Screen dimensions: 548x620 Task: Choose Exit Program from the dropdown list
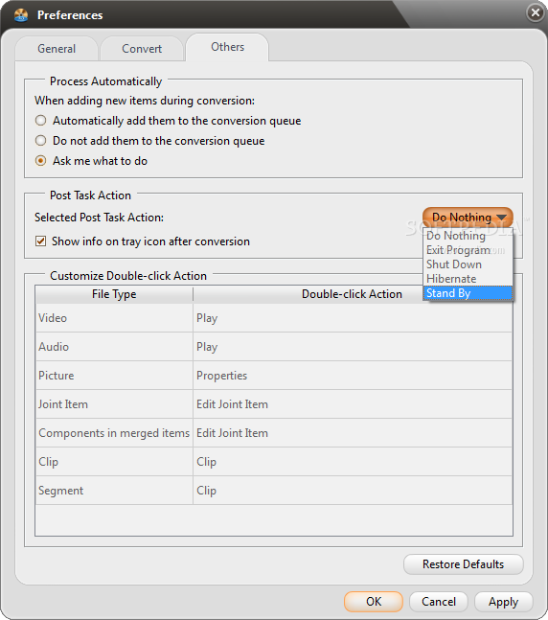point(468,250)
